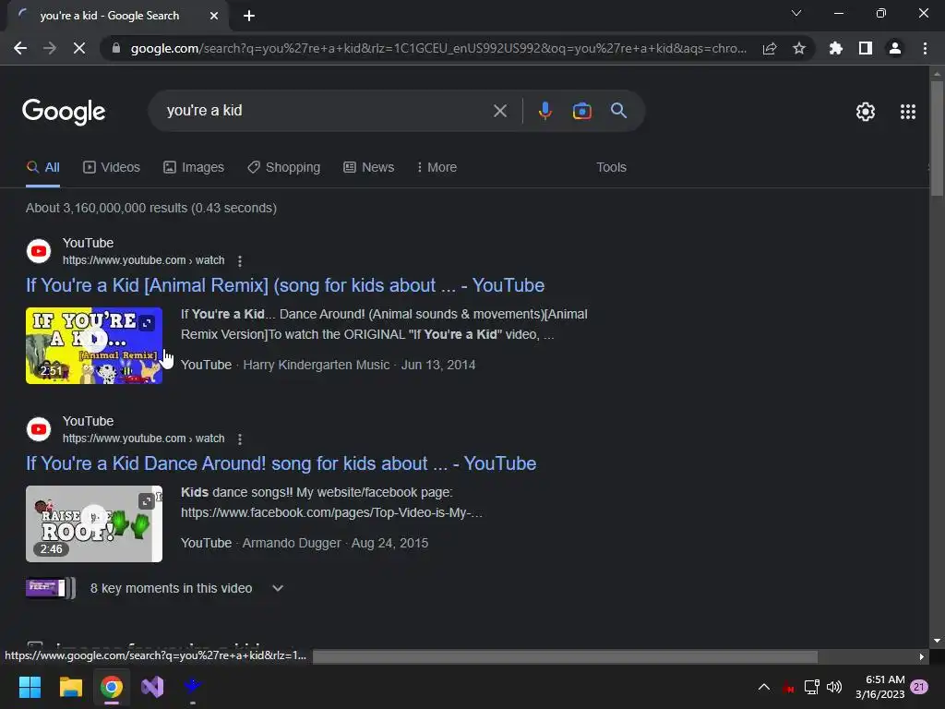Viewport: 945px width, 709px height.
Task: Open the Chrome three-dot menu
Action: (925, 48)
